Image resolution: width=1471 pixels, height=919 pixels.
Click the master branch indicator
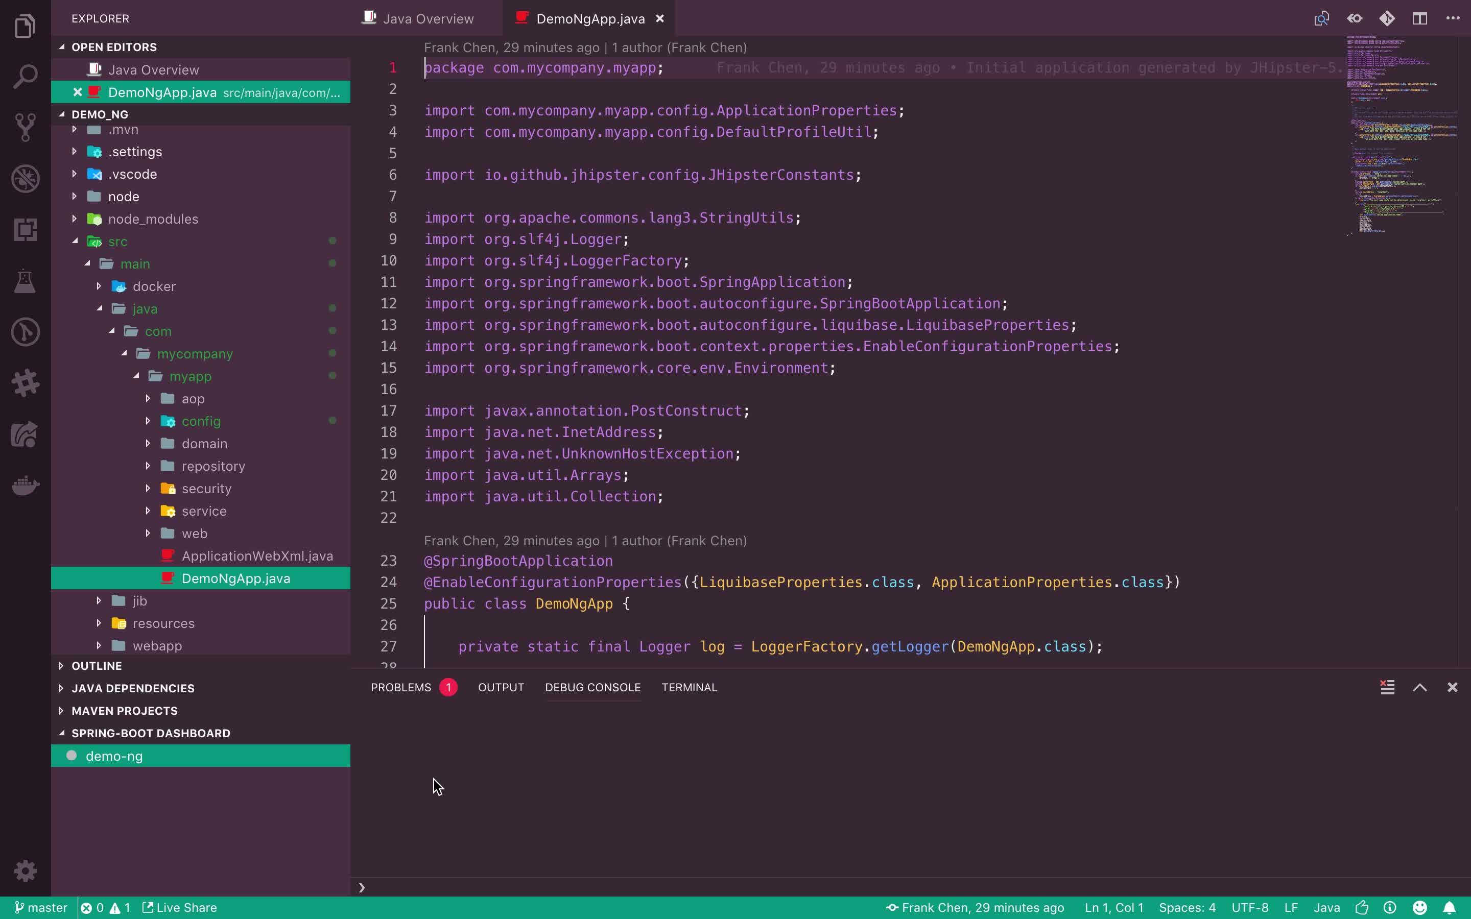(41, 907)
